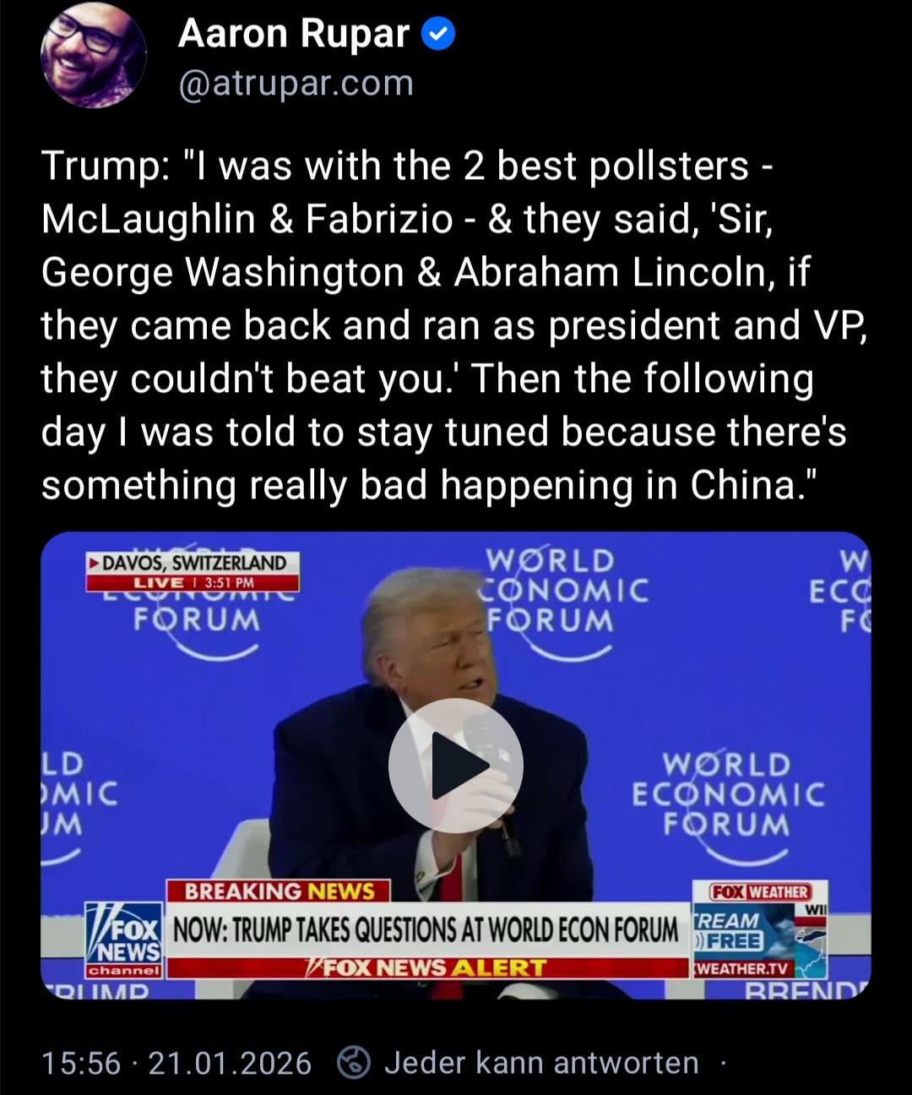Screen dimensions: 912x1095
Task: Click the red arrow beside Davos label
Action: click(x=95, y=563)
